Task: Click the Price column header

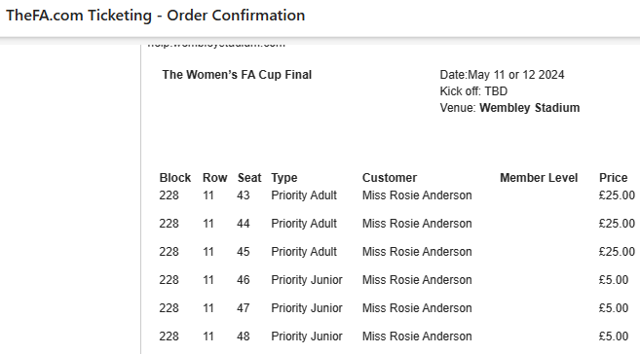Action: pyautogui.click(x=613, y=178)
